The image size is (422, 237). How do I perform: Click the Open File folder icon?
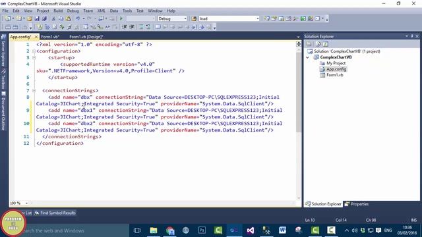click(29, 18)
